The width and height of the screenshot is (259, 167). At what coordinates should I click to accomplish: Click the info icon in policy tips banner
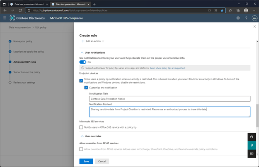(82, 68)
